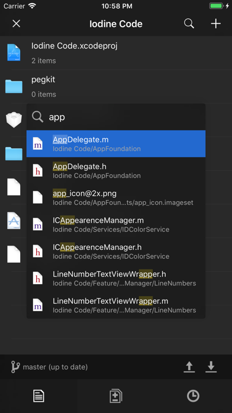Select AppDelegate.m search result
The image size is (232, 413).
coord(116,144)
